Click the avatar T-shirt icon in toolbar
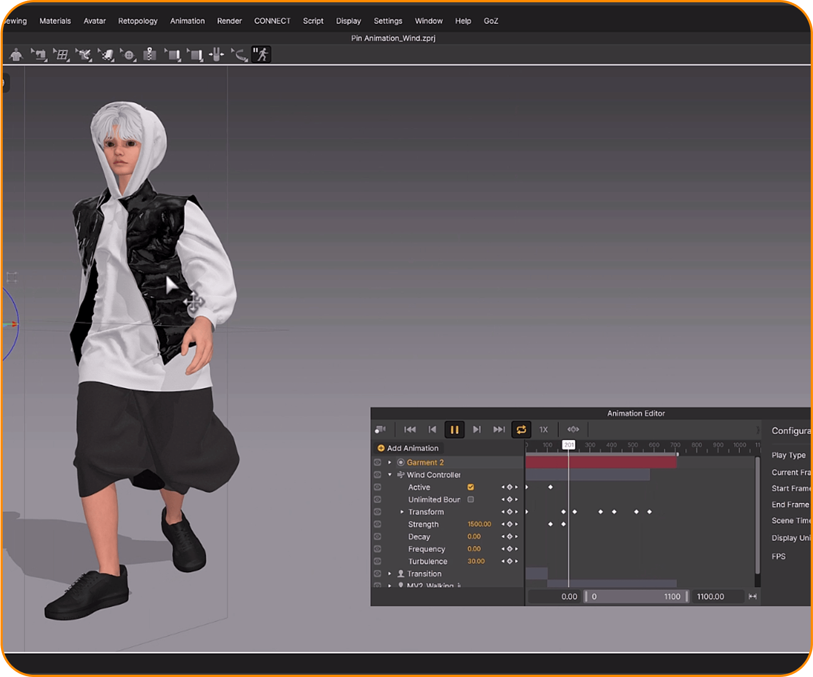The height and width of the screenshot is (677, 813). pyautogui.click(x=16, y=55)
